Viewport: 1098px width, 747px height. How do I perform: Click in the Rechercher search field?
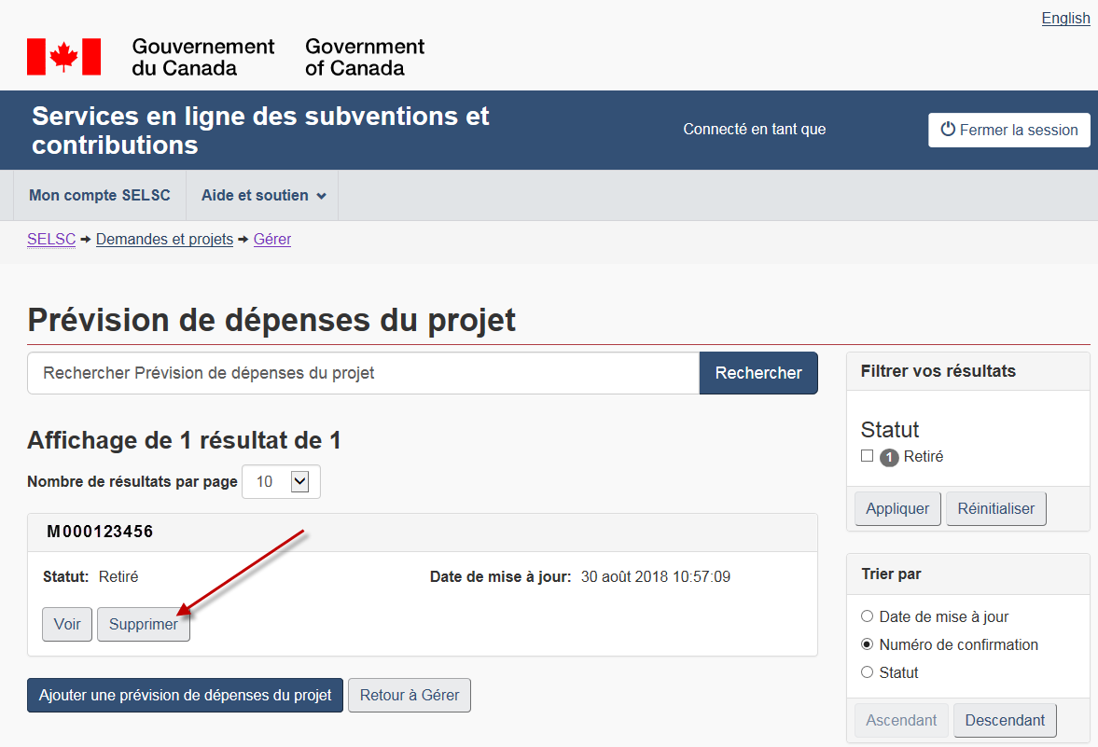[x=363, y=373]
